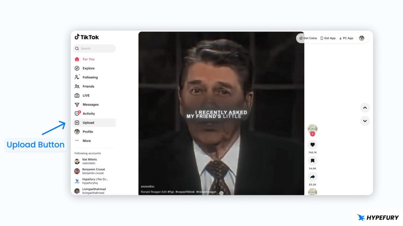Open the Profile page
The width and height of the screenshot is (403, 226).
point(87,131)
